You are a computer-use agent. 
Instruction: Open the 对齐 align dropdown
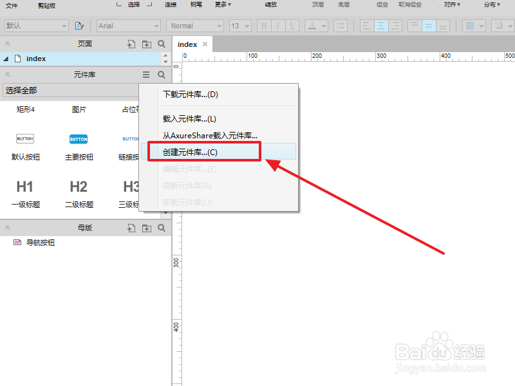[x=452, y=5]
